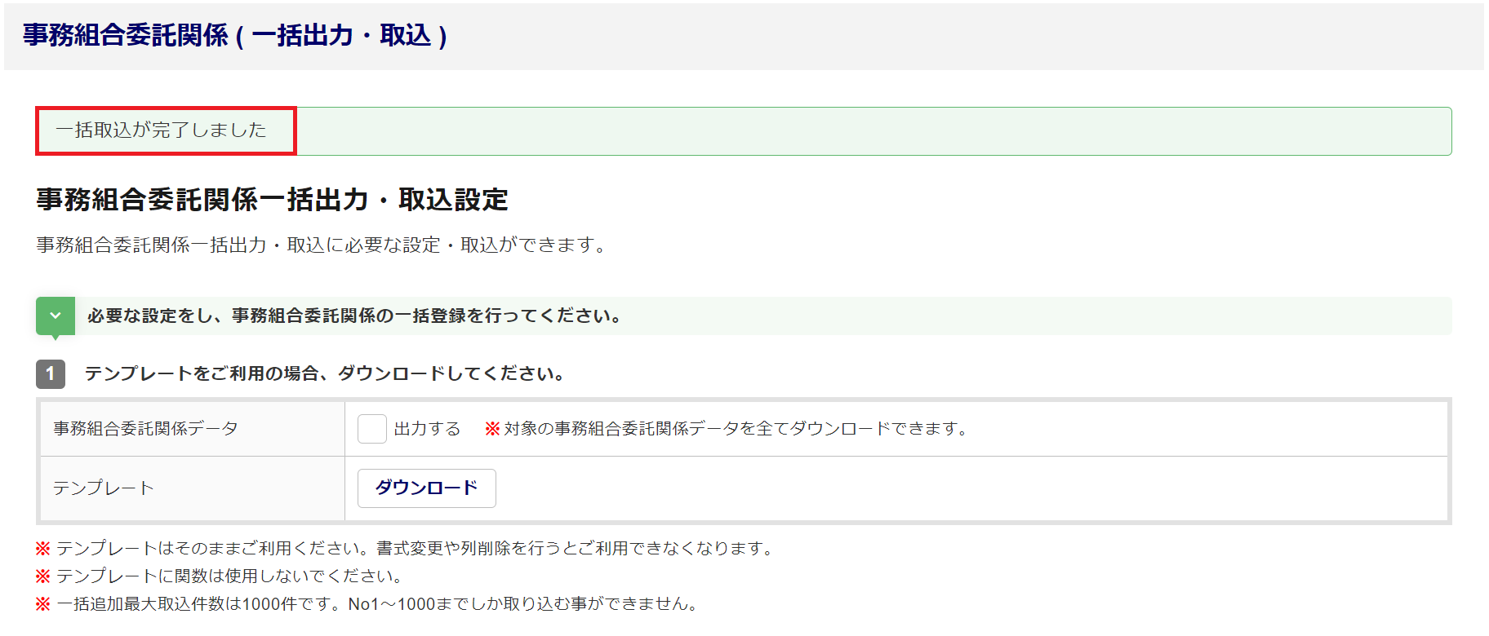Click ※ mark before テンプレートはそのままご利用ください

click(x=42, y=549)
